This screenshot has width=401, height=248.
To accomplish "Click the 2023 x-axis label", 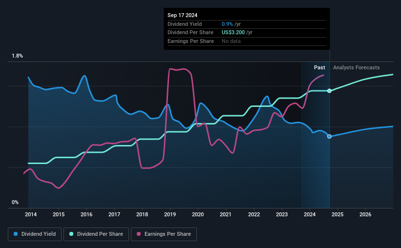I will [282, 214].
